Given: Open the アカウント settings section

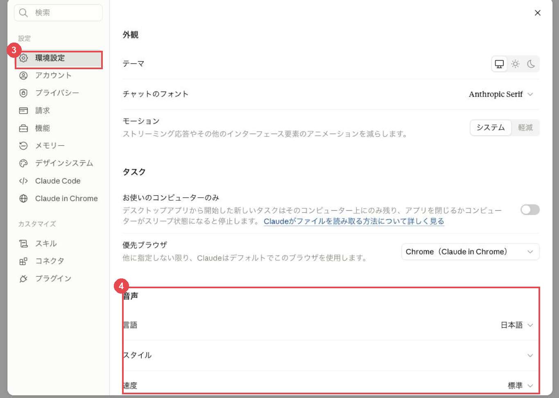Looking at the screenshot, I should click(59, 75).
